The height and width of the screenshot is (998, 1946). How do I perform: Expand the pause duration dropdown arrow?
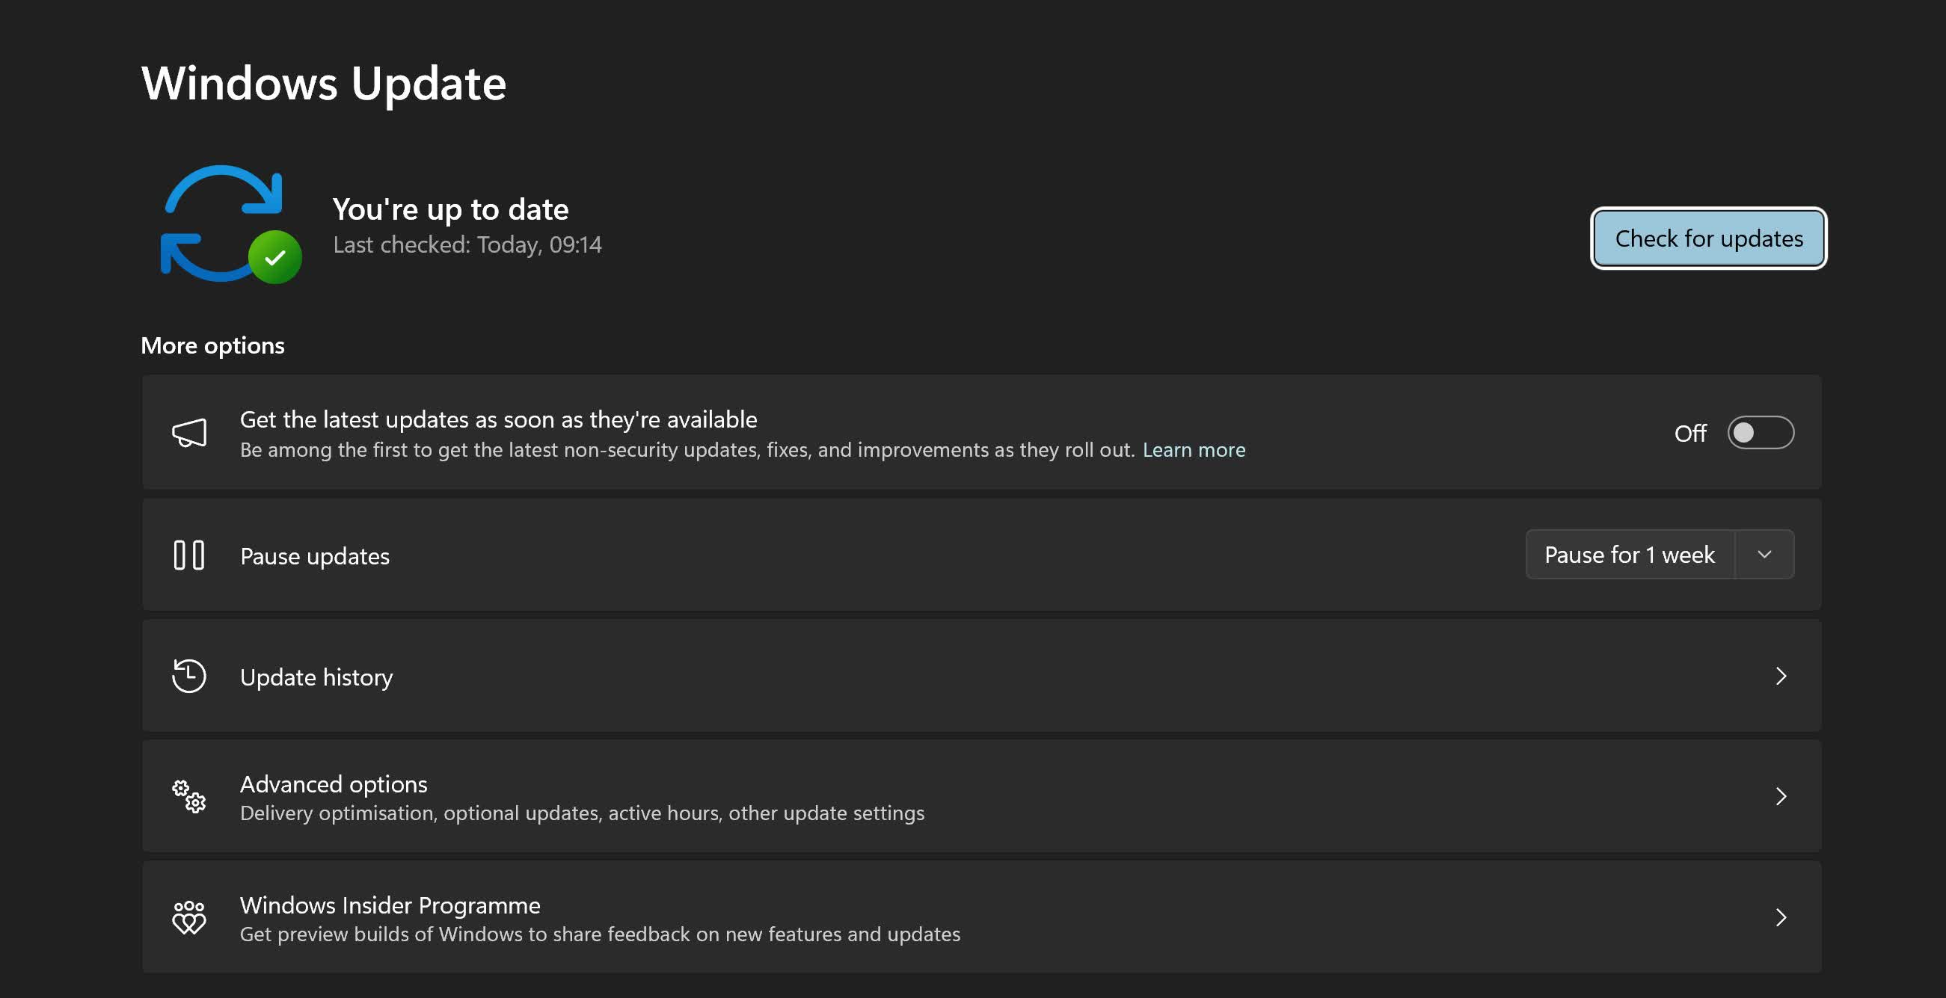tap(1764, 555)
